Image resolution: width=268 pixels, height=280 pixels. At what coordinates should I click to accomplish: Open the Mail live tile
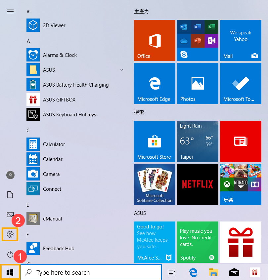coord(241,40)
